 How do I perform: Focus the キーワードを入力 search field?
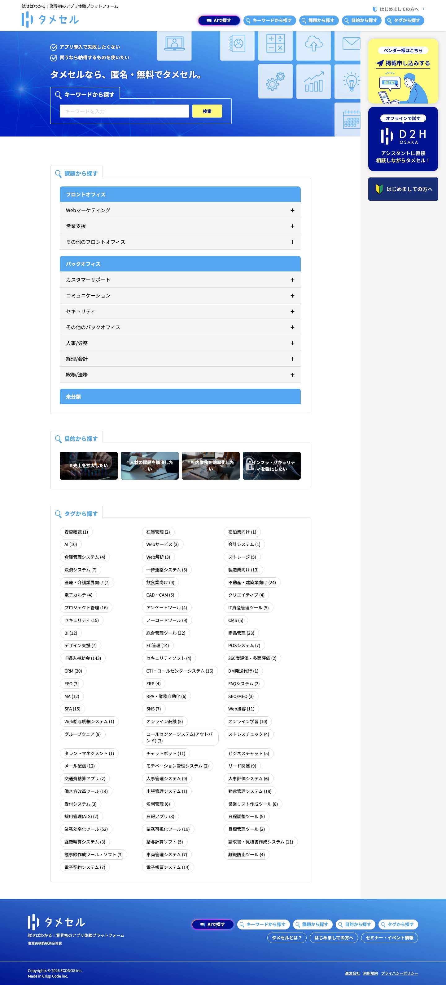tap(125, 111)
